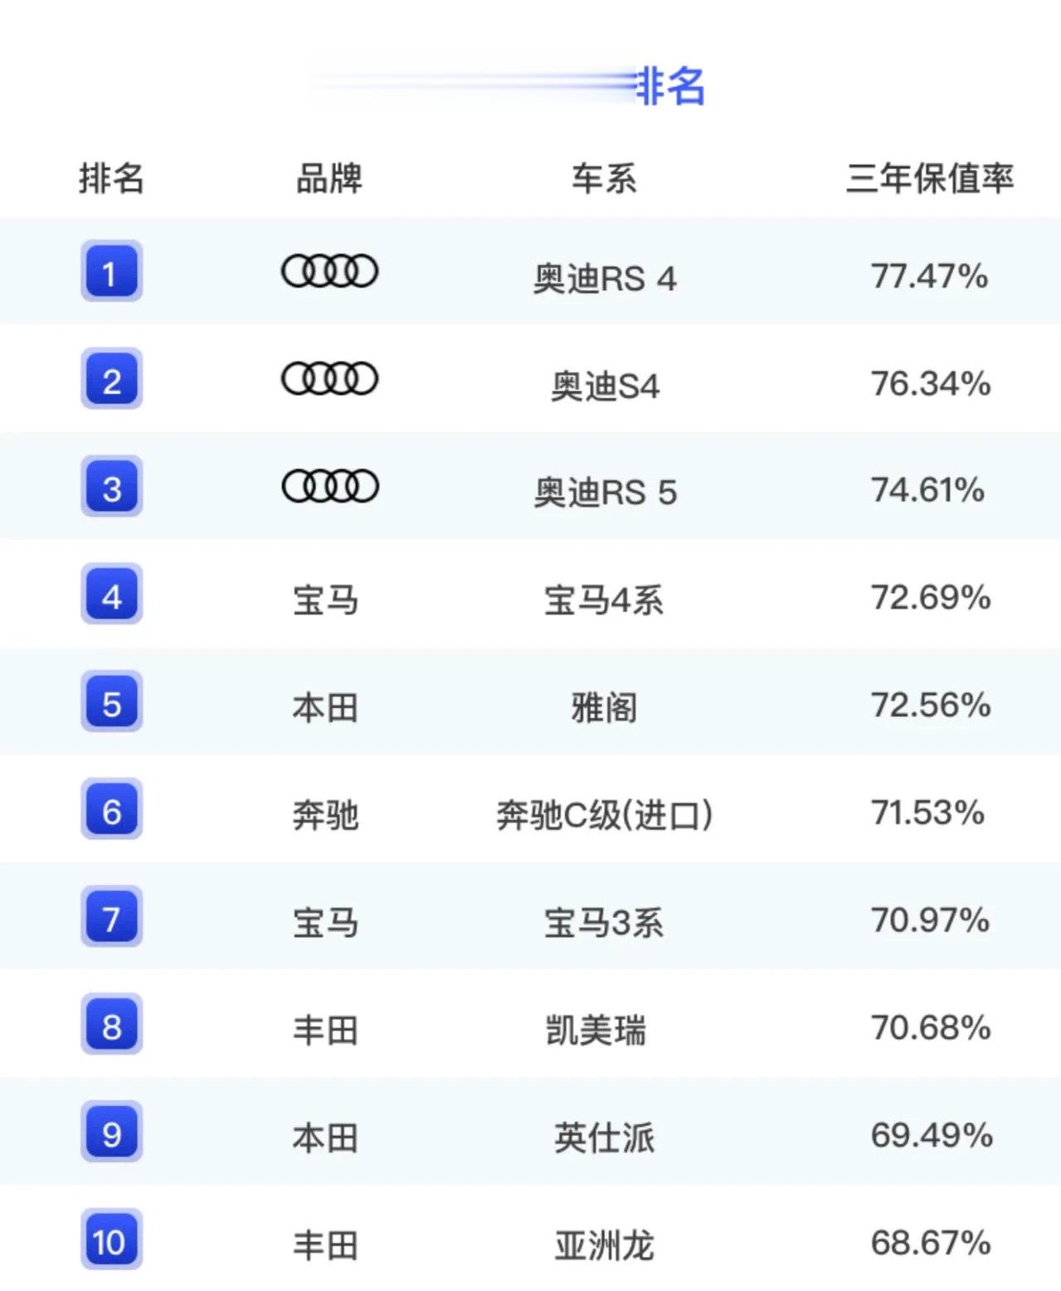Image resolution: width=1061 pixels, height=1291 pixels.
Task: Click the 车系 column header
Action: tap(604, 178)
